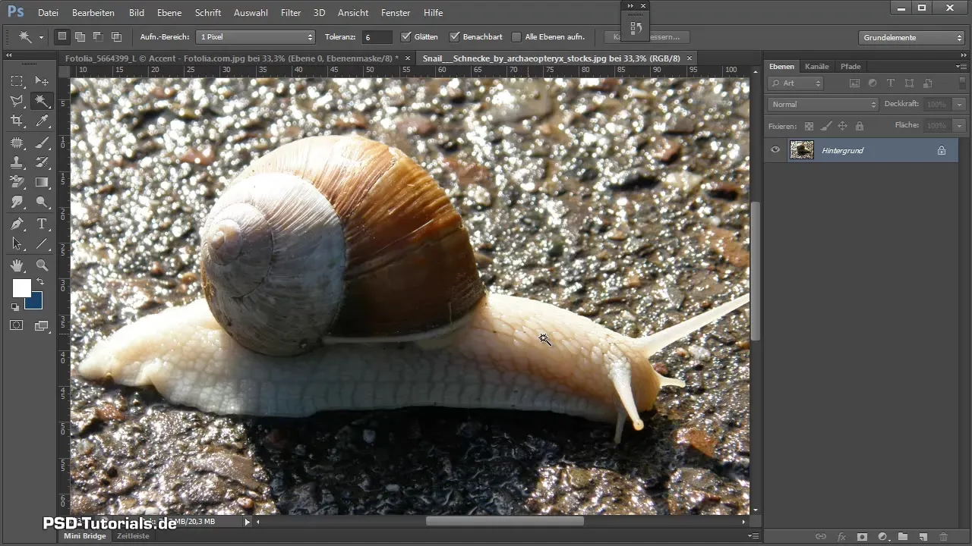Open the Art layer filter dropdown
Screen dimensions: 972x546
pos(796,83)
